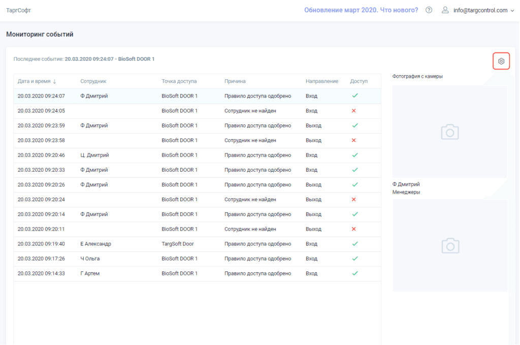Click the help question mark icon
This screenshot has height=345, width=520.
click(x=429, y=10)
